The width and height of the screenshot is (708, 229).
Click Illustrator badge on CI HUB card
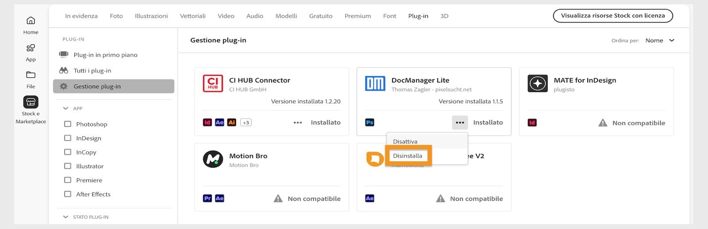(231, 122)
